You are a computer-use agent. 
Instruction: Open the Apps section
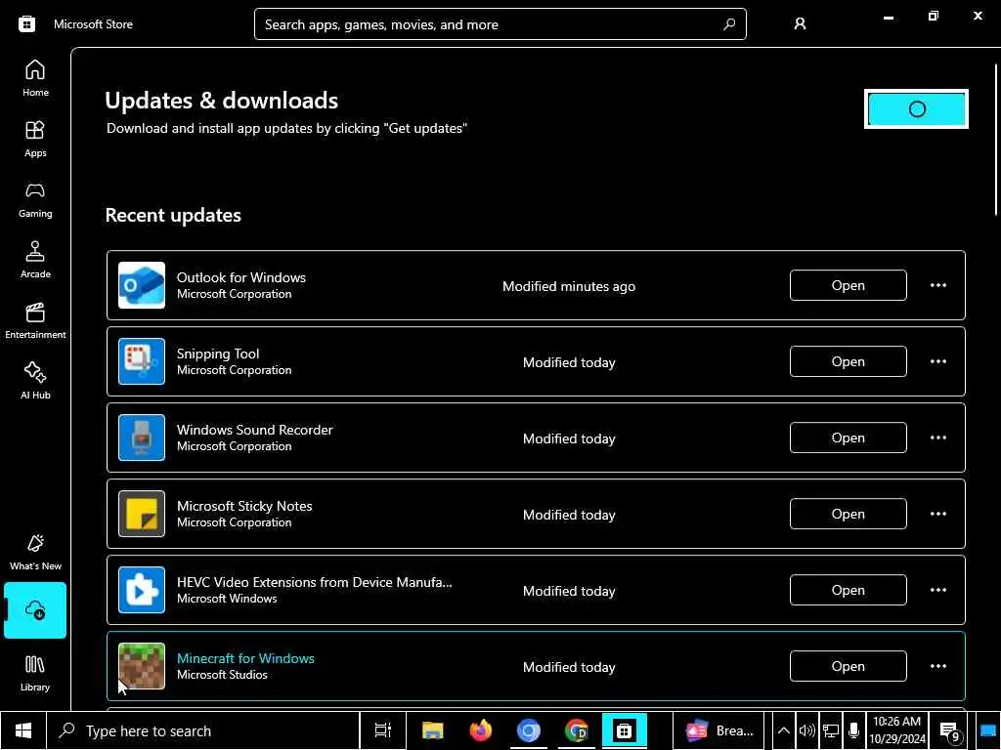35,139
